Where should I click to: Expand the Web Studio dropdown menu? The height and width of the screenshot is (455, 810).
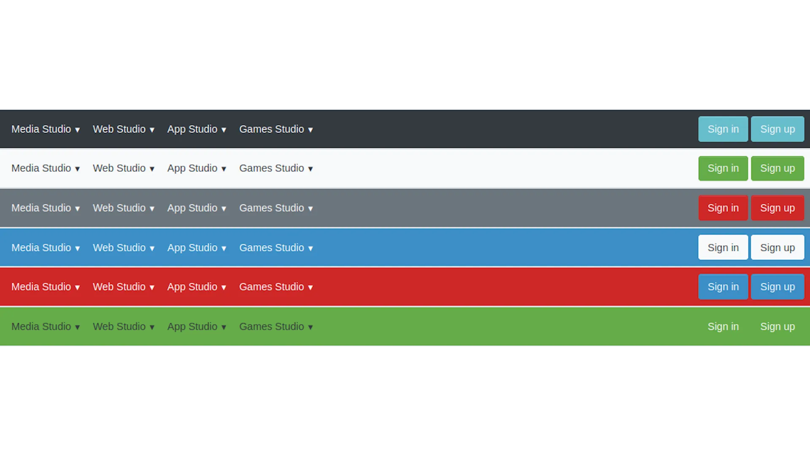123,129
